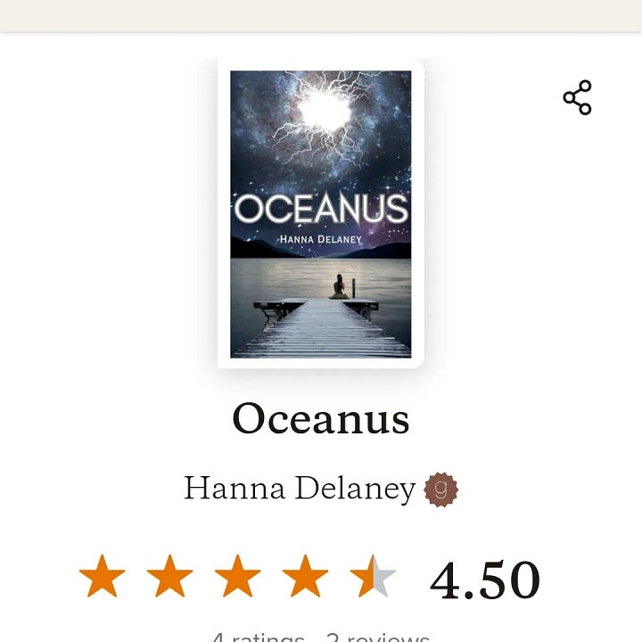The image size is (642, 642).
Task: Tap the beige header bar at top
Action: (x=321, y=15)
